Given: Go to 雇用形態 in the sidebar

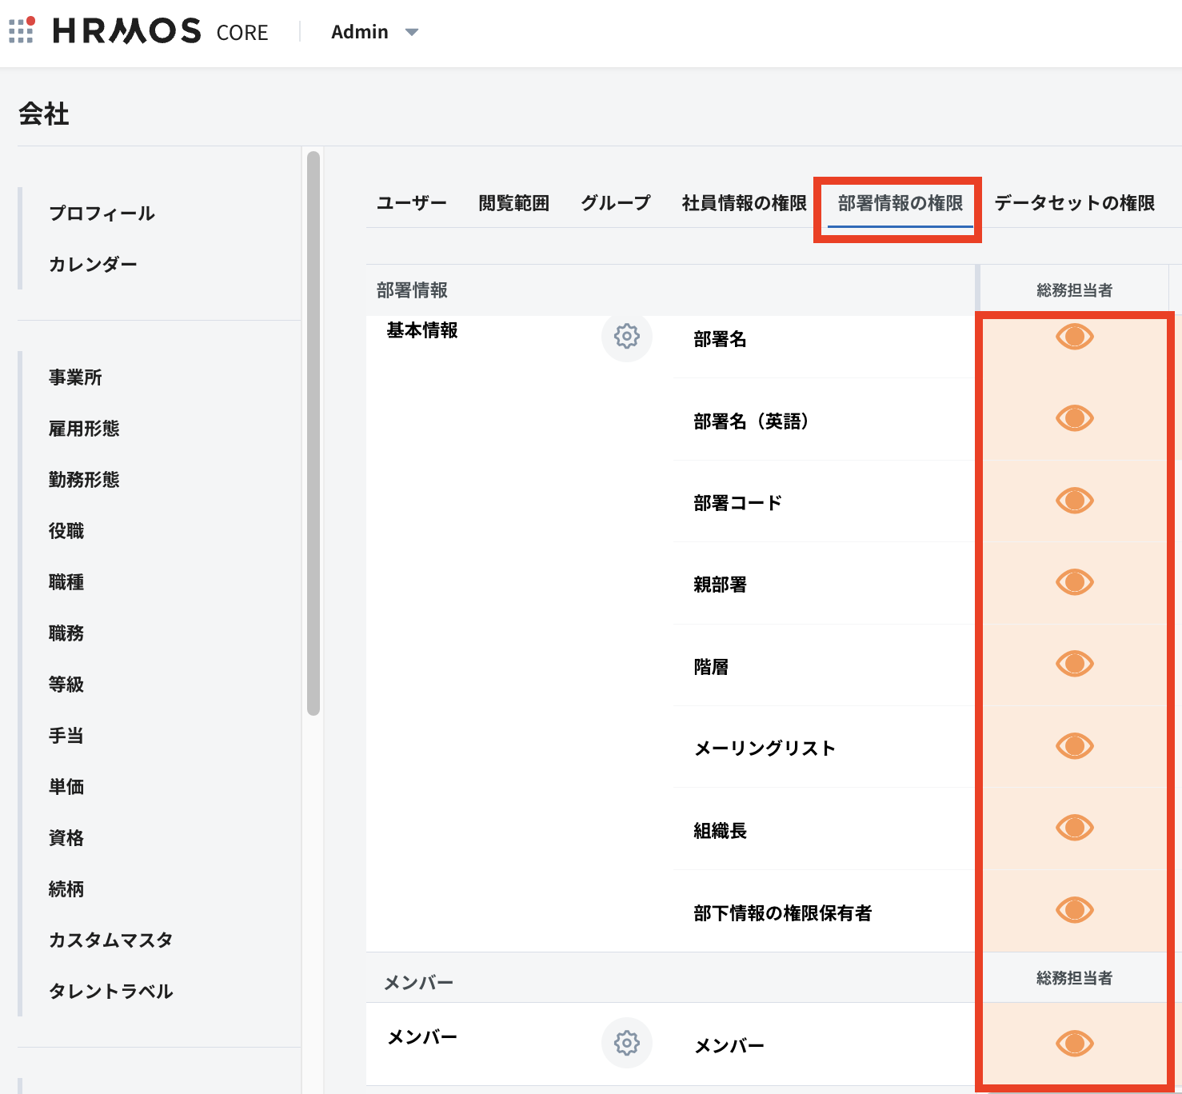Looking at the screenshot, I should tap(84, 429).
